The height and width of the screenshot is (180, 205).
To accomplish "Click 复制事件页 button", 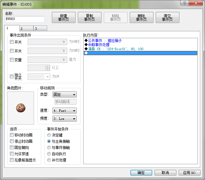I will point(90,18).
